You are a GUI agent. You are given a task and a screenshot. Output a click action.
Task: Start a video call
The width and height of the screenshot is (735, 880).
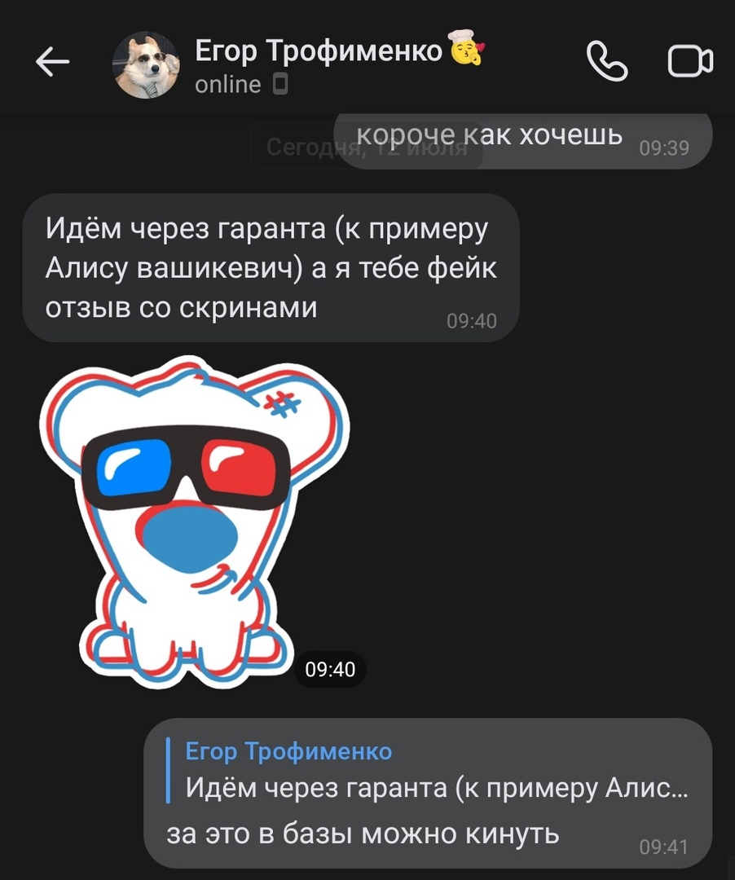click(x=690, y=61)
